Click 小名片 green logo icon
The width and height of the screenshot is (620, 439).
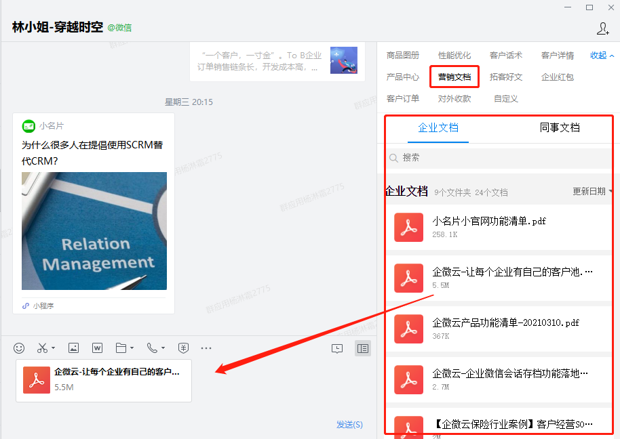point(28,126)
